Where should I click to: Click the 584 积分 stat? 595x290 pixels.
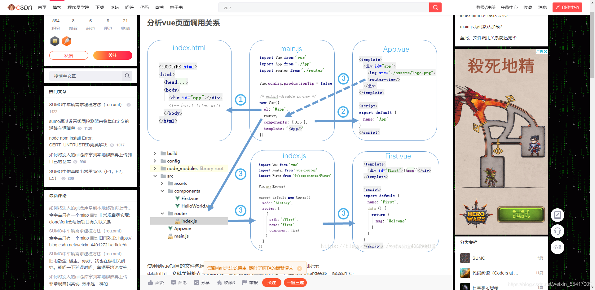(x=56, y=24)
